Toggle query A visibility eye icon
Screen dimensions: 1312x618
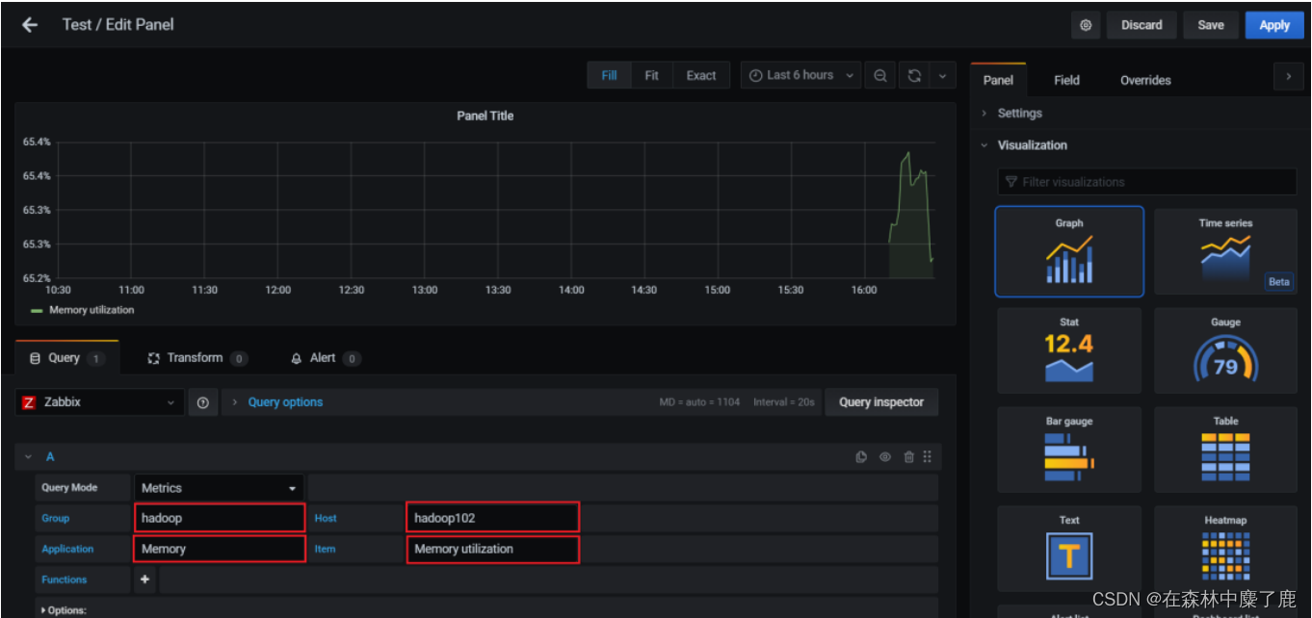pos(885,457)
